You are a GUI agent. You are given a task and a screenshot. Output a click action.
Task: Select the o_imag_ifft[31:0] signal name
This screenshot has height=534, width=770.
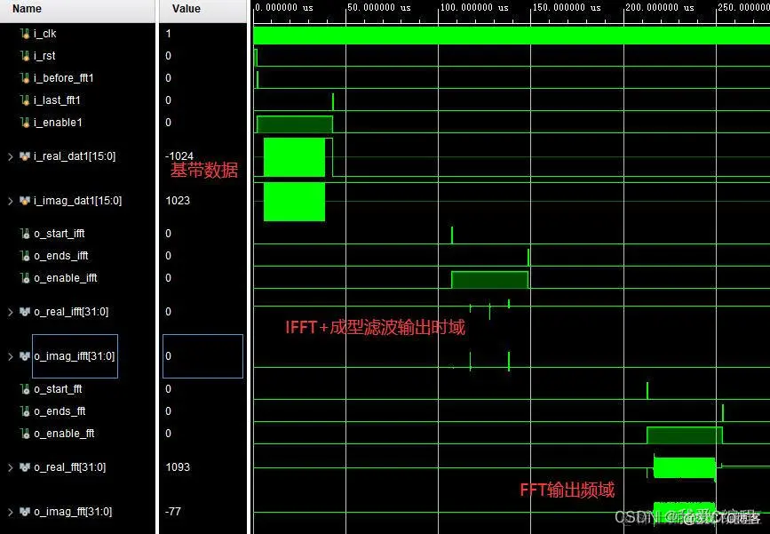point(74,355)
